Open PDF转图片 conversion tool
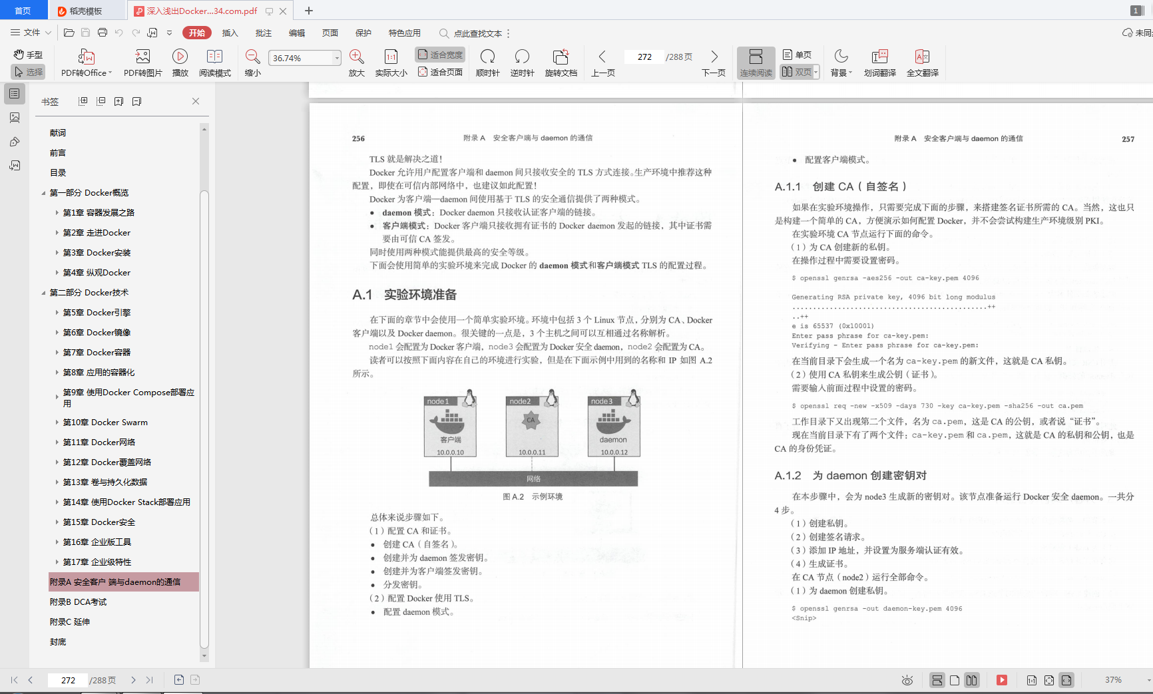The image size is (1153, 694). 142,63
